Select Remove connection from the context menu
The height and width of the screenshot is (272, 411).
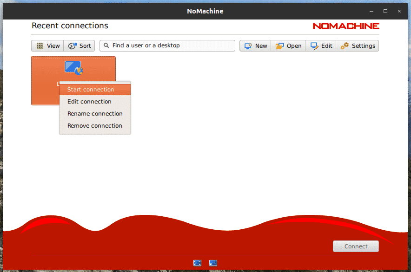(x=94, y=125)
